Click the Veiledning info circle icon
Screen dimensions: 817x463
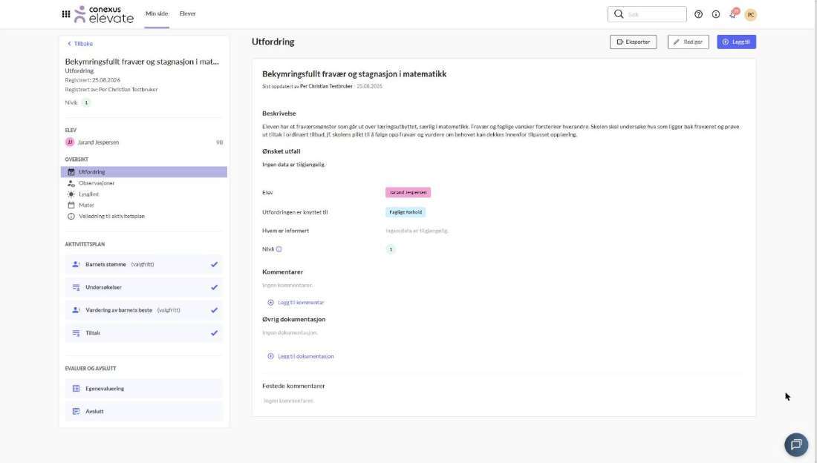[71, 216]
